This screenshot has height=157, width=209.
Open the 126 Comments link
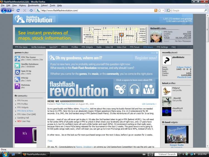(x=149, y=104)
